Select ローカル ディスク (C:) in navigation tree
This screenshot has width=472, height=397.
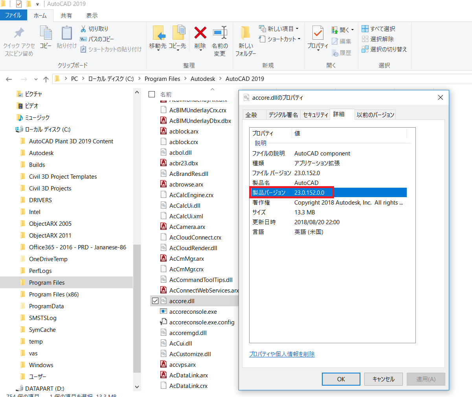48,130
